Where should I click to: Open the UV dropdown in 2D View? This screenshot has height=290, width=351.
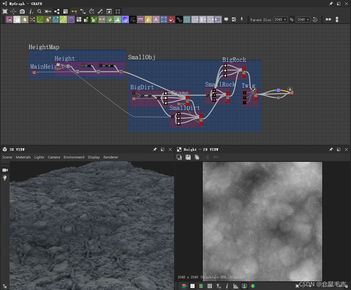216,157
